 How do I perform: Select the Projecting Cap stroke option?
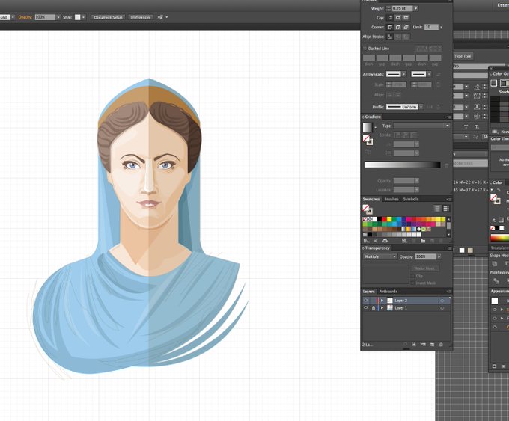pyautogui.click(x=406, y=18)
